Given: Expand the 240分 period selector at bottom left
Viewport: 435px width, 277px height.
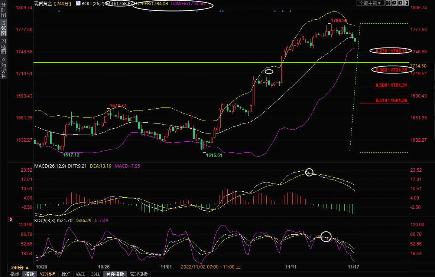Looking at the screenshot, I should [20, 267].
